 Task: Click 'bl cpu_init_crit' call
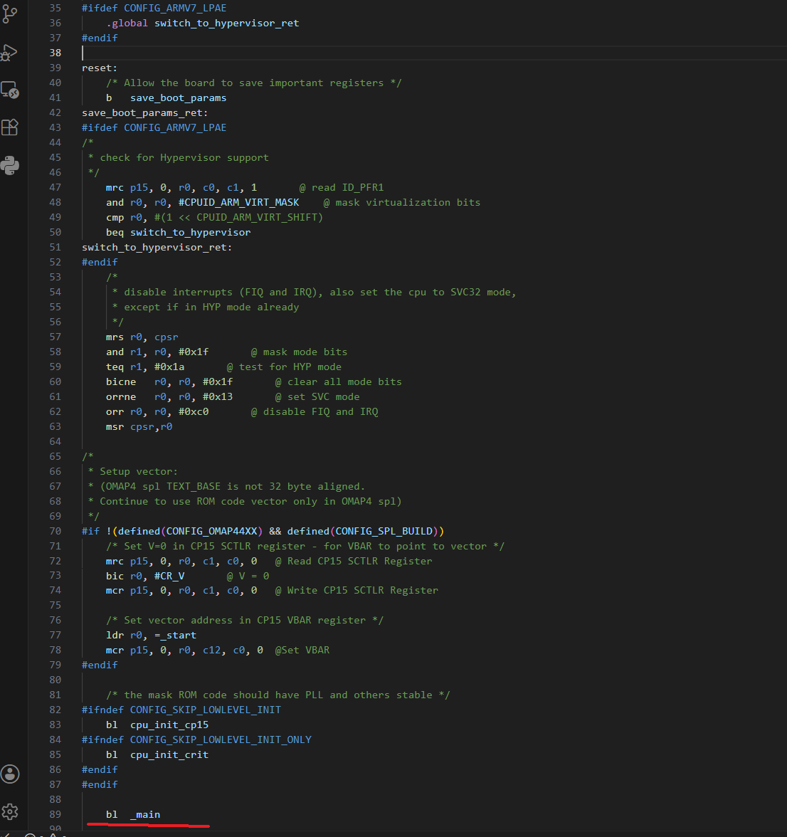(157, 754)
